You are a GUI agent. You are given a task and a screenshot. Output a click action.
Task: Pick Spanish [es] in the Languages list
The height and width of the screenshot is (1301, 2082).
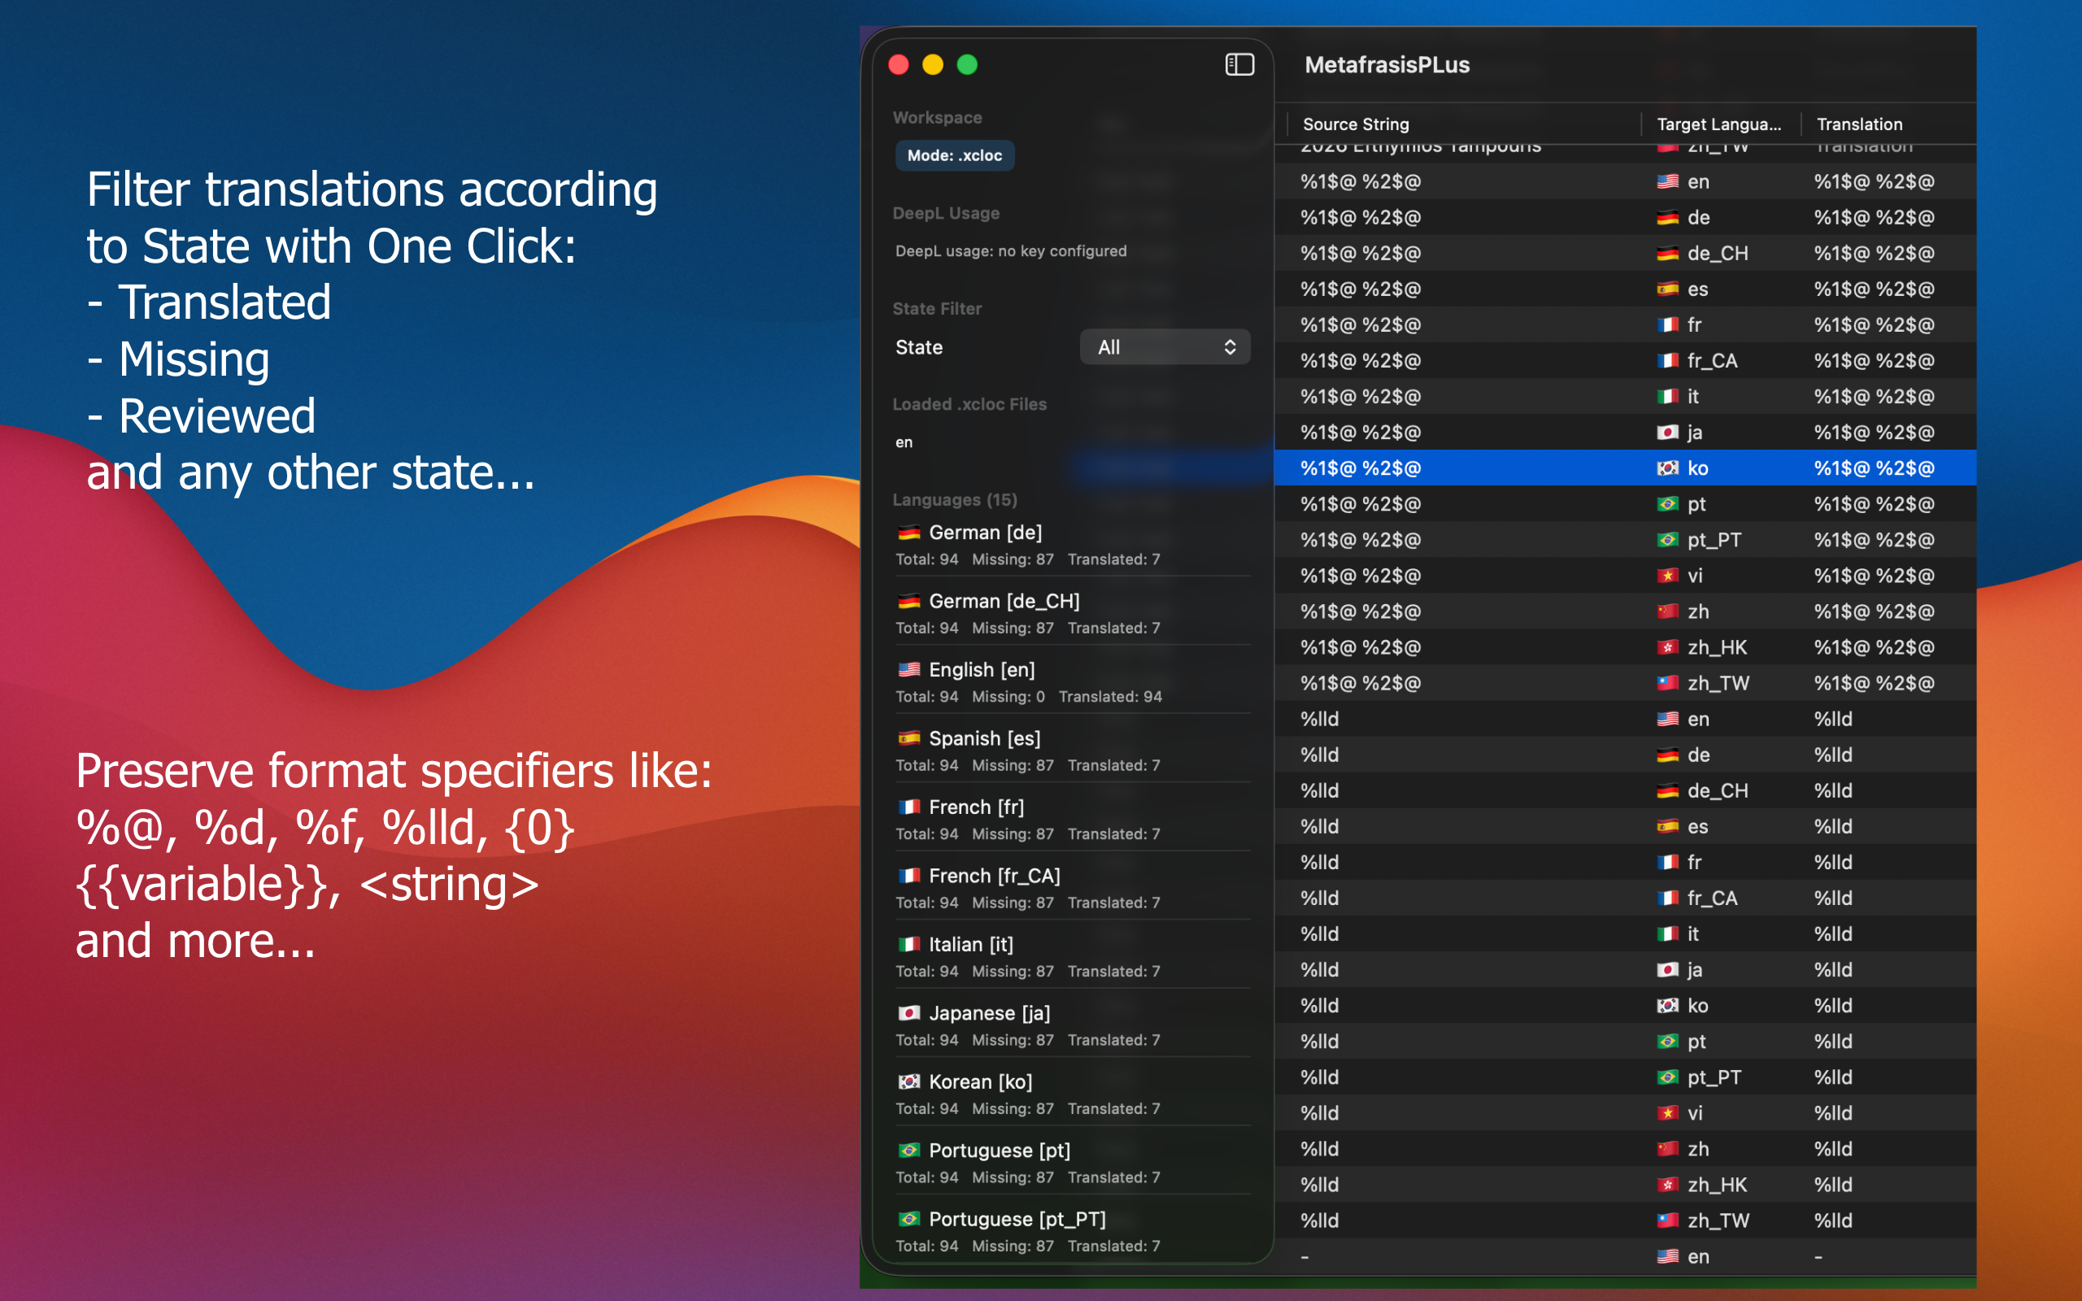(x=1072, y=751)
